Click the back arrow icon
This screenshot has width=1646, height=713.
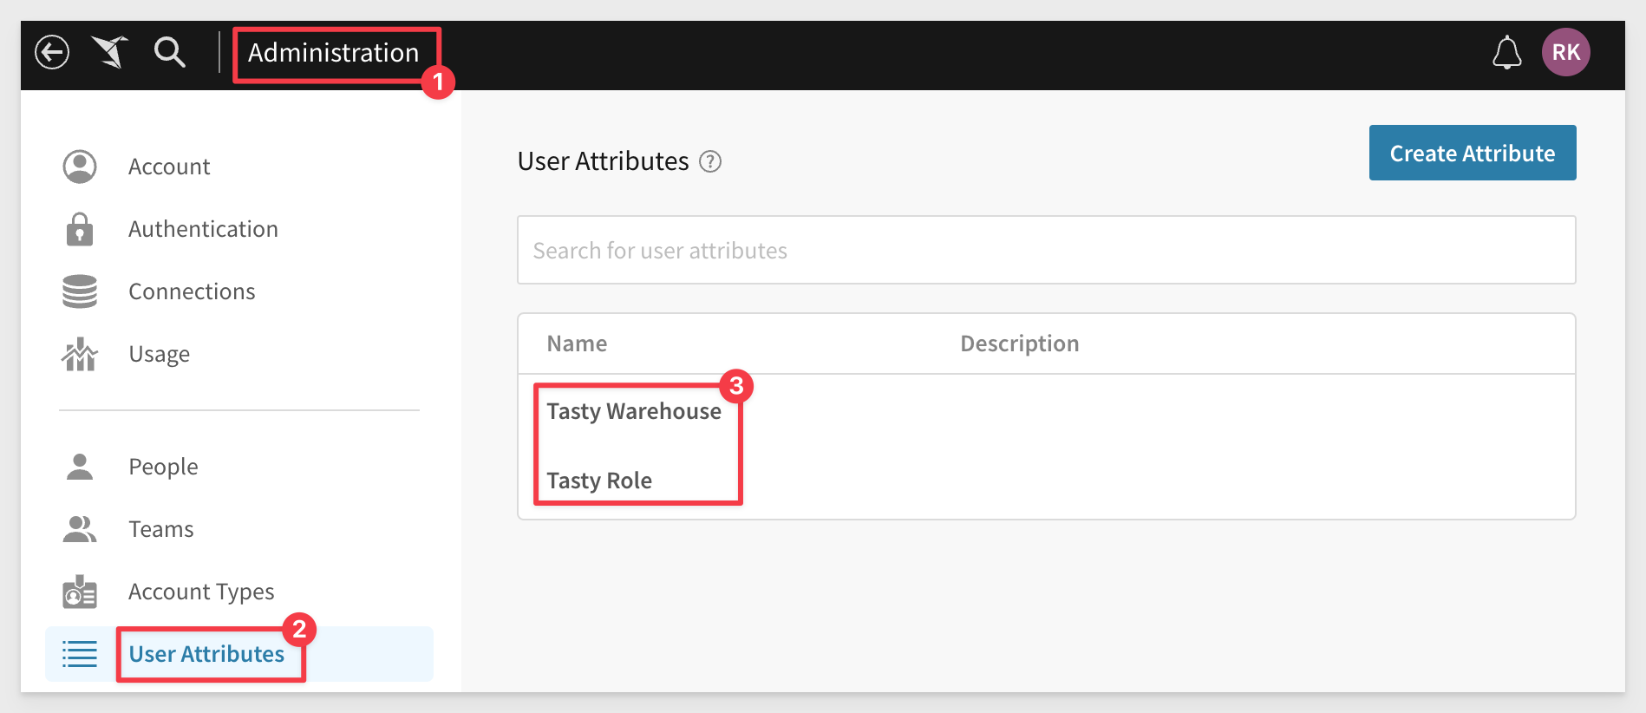52,52
